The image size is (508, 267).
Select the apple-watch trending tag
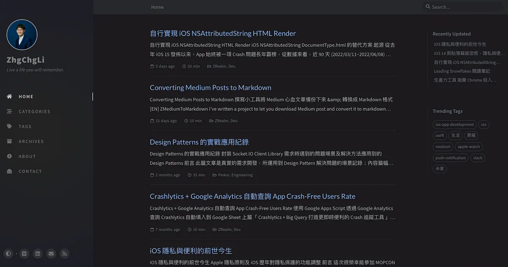point(469,147)
